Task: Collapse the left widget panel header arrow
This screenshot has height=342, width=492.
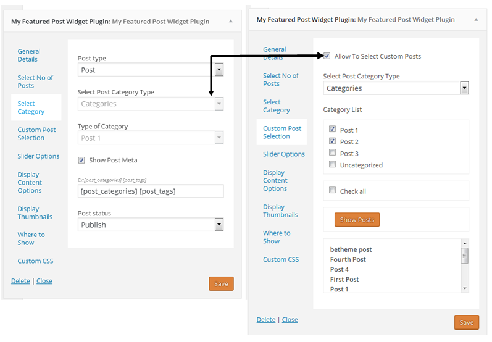Action: click(x=231, y=21)
